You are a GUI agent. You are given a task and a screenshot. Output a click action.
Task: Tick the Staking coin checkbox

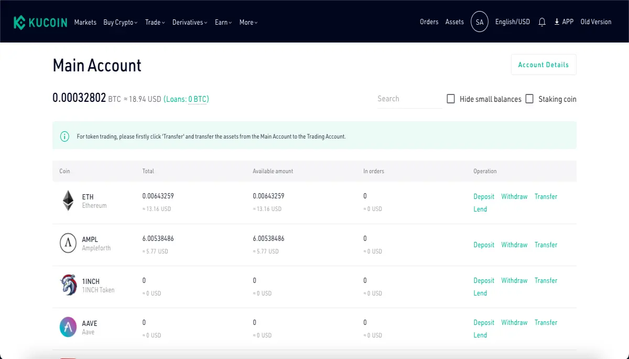(x=529, y=99)
